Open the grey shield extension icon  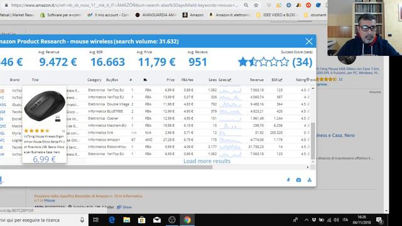tap(269, 5)
